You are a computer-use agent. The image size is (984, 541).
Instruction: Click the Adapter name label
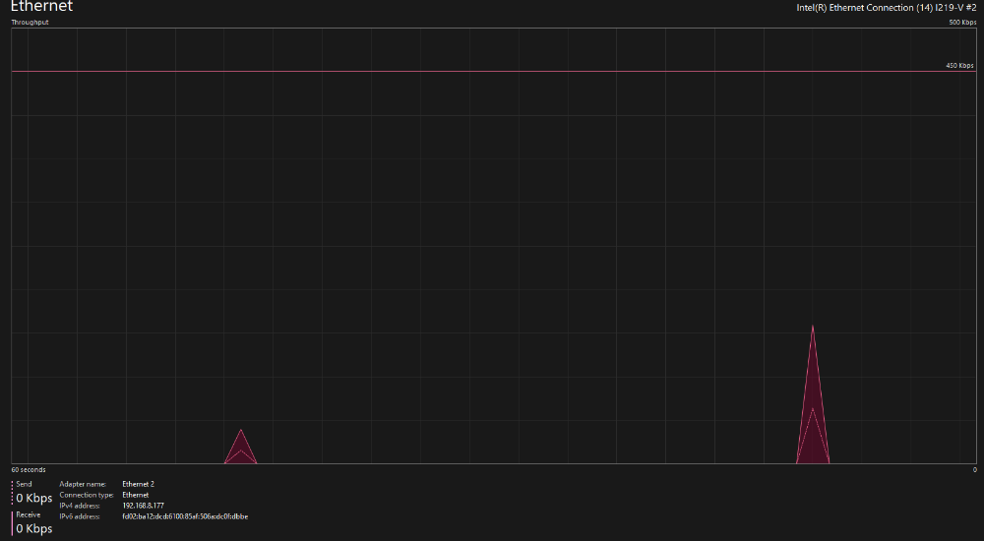pyautogui.click(x=83, y=485)
